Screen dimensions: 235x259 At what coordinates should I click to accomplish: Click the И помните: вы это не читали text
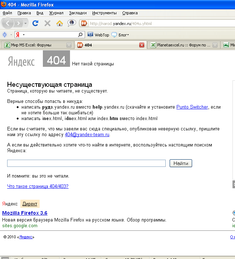pyautogui.click(x=38, y=176)
